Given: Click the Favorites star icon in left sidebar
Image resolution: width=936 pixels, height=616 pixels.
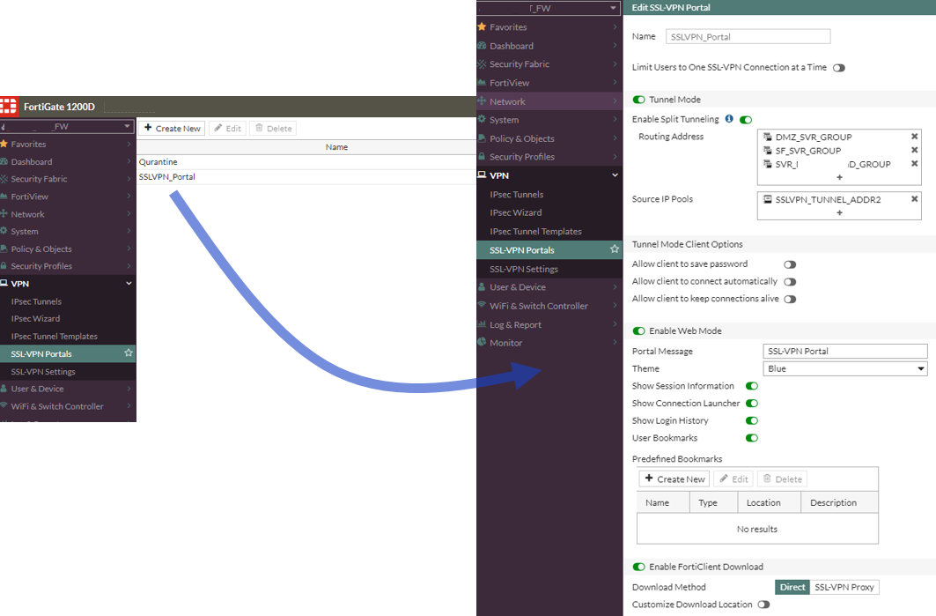Looking at the screenshot, I should (4, 144).
